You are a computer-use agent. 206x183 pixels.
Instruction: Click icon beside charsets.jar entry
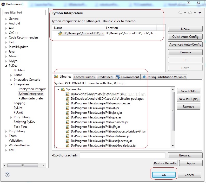pos(67,122)
